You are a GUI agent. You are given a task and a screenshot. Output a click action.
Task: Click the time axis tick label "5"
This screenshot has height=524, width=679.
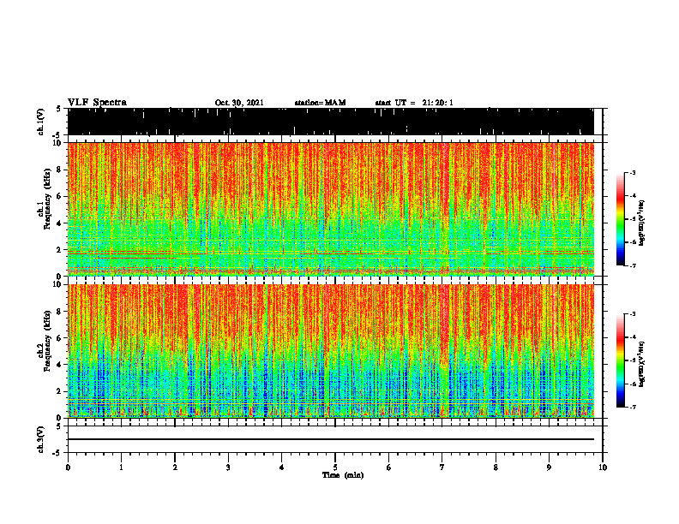[x=335, y=467]
